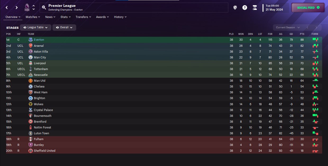Expand the History menu
328x166 pixels.
coord(120,17)
